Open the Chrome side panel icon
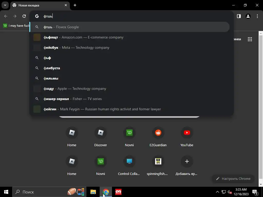Image resolution: width=263 pixels, height=197 pixels. point(239,16)
